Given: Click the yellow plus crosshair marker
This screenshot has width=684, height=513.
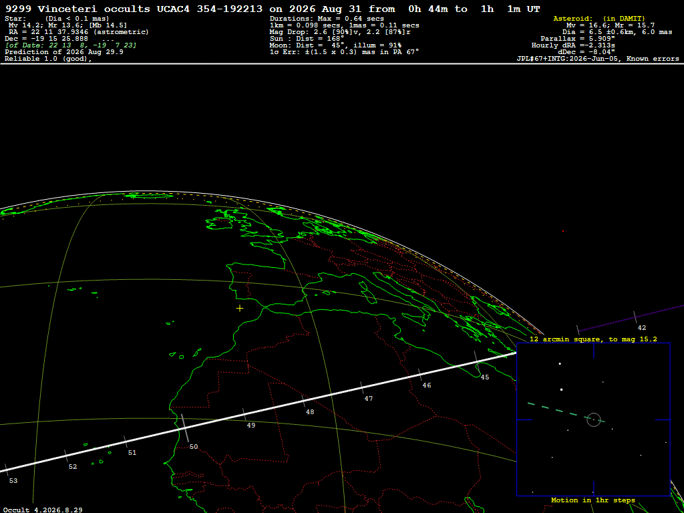Looking at the screenshot, I should tap(240, 309).
